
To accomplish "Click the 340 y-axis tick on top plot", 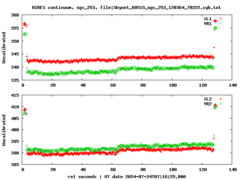I will click(15, 67).
